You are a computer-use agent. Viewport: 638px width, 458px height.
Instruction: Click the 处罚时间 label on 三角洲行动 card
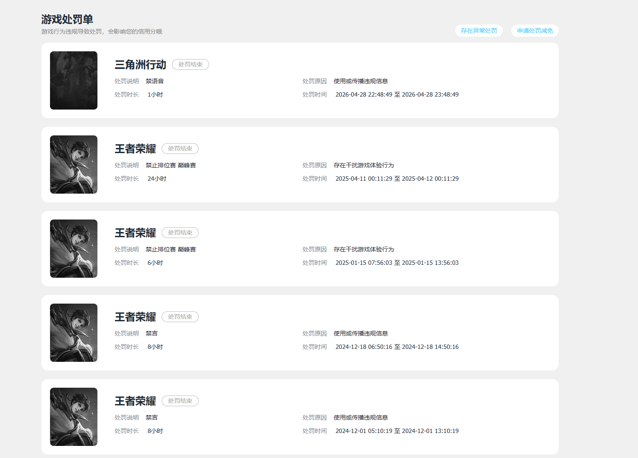315,94
